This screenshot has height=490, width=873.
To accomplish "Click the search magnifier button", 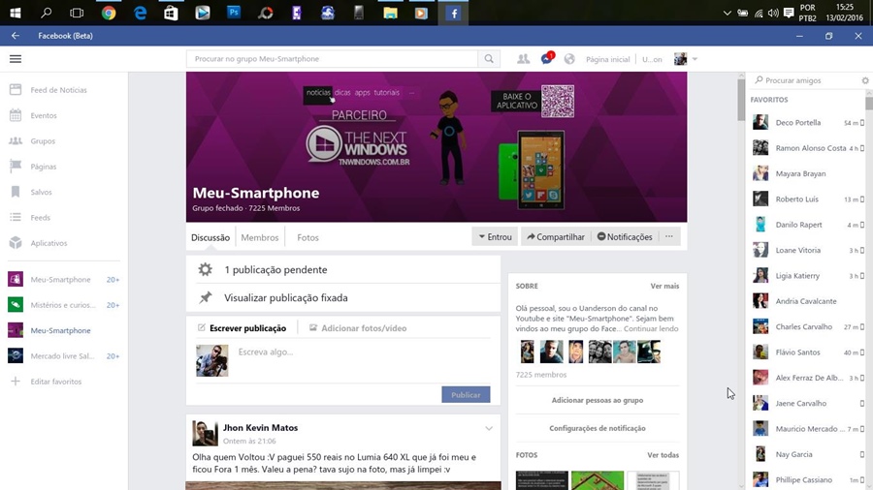I will [489, 59].
